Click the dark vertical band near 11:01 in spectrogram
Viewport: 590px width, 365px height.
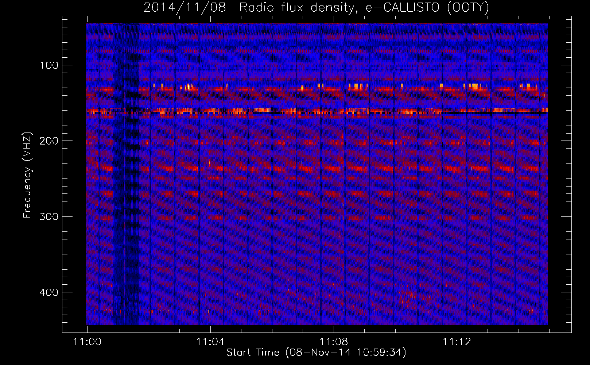(126, 174)
